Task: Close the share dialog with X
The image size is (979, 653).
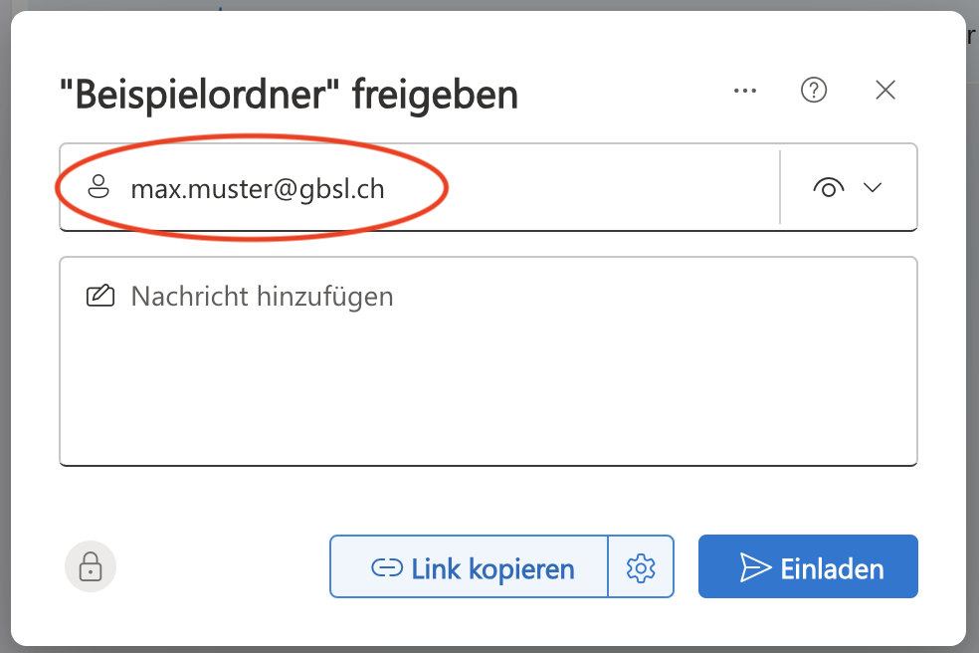Action: [x=885, y=91]
